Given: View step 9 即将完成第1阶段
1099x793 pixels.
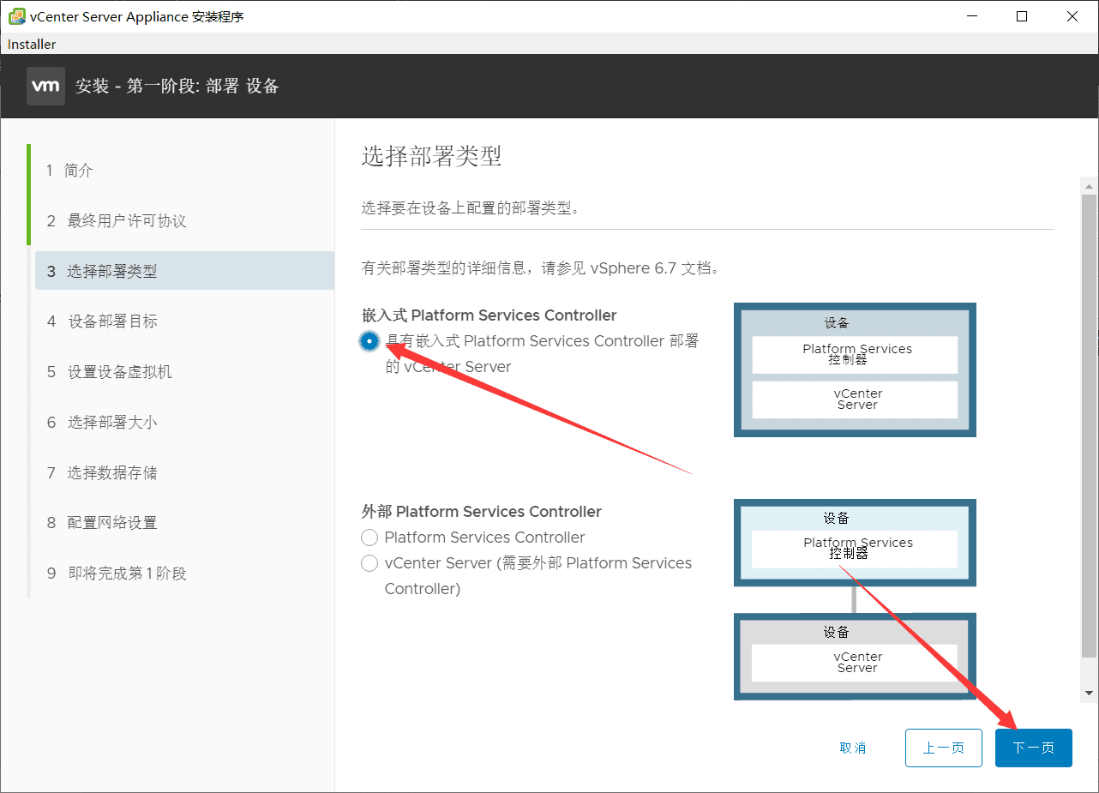Looking at the screenshot, I should coord(116,573).
